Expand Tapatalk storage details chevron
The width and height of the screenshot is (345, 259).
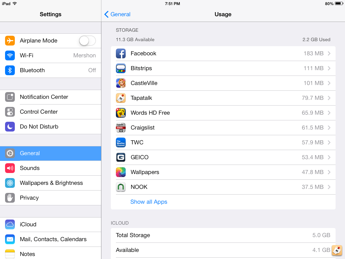coord(329,98)
